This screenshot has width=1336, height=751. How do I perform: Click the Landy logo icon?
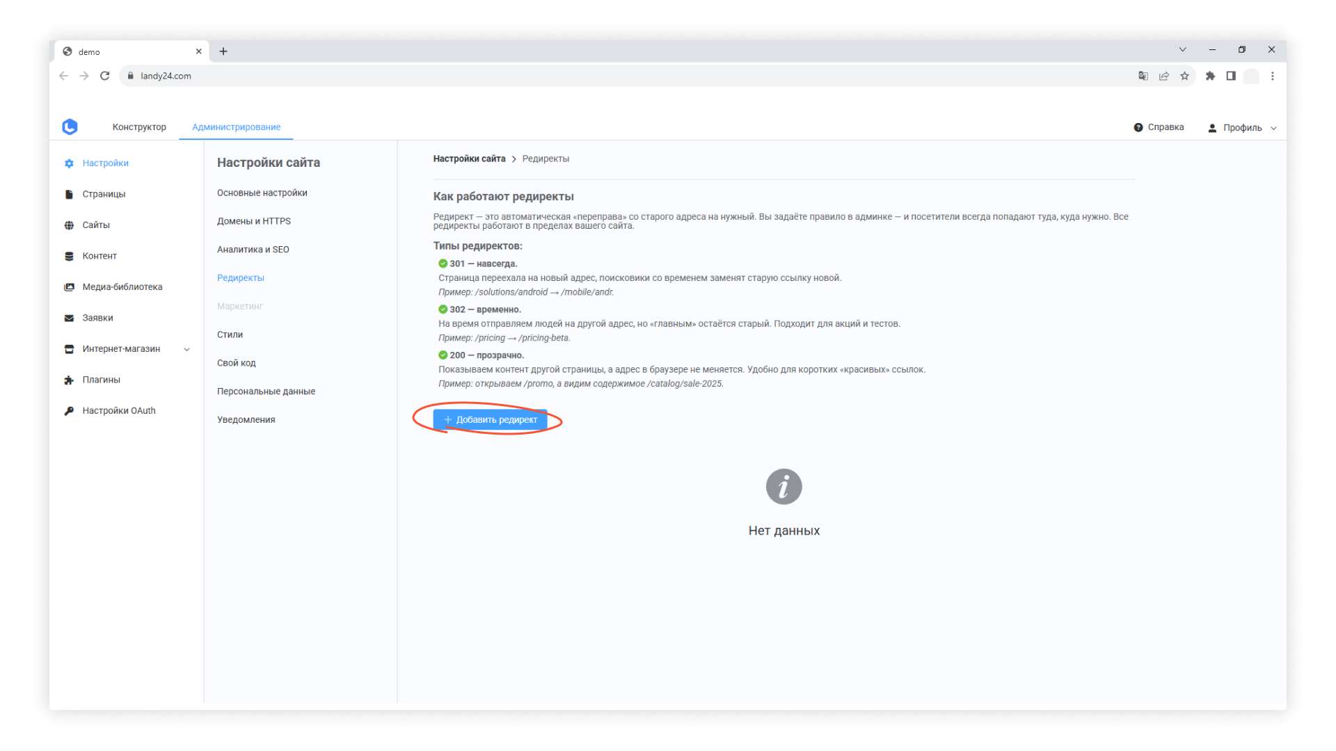(70, 127)
